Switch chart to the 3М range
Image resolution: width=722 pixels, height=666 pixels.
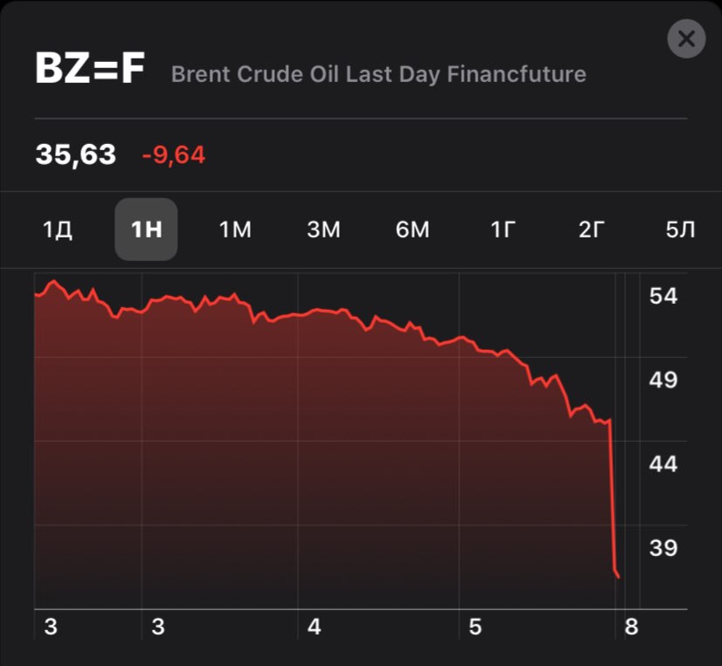coord(324,230)
